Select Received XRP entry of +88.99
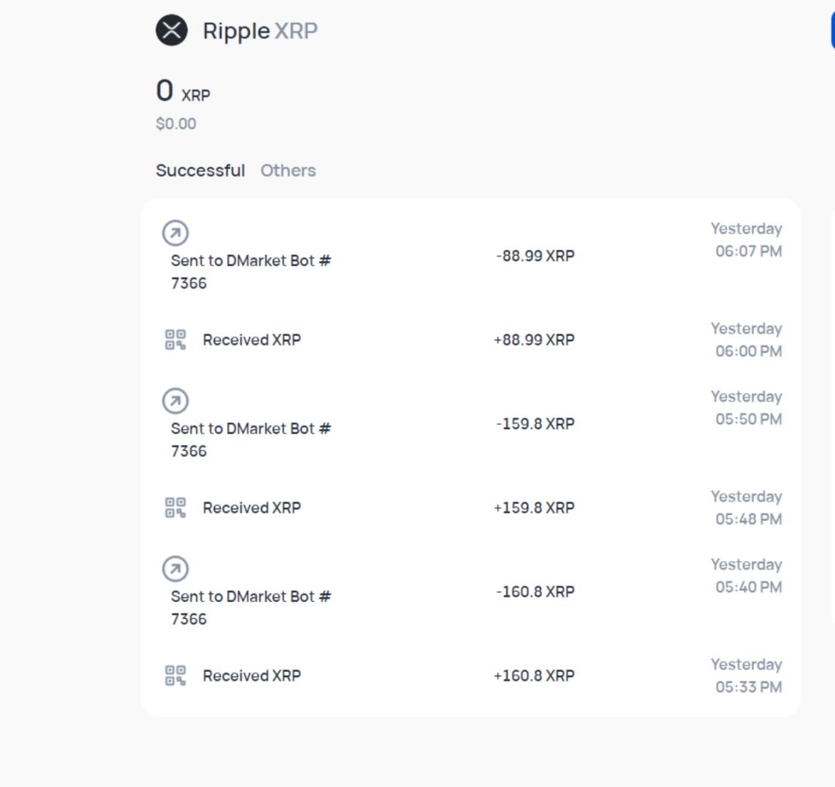 tap(251, 340)
